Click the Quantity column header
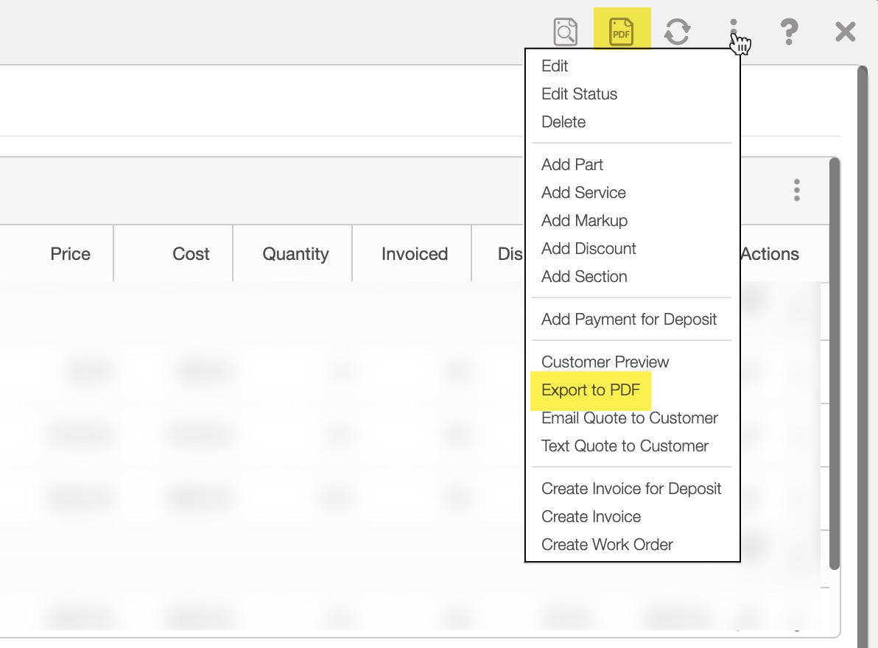 tap(295, 254)
